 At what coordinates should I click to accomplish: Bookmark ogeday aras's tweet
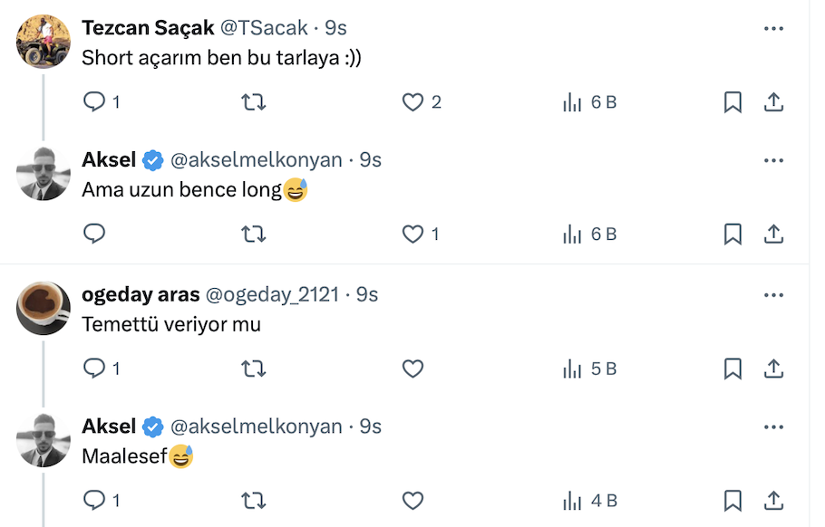click(x=733, y=369)
